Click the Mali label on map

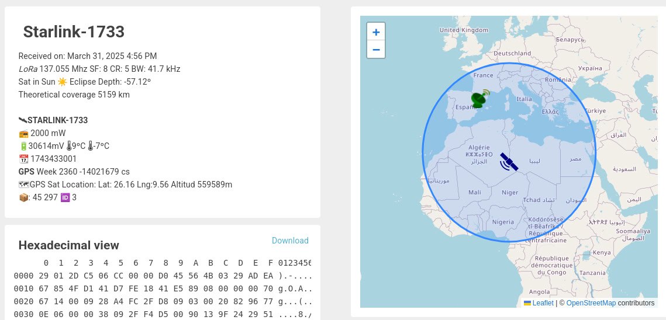point(474,192)
